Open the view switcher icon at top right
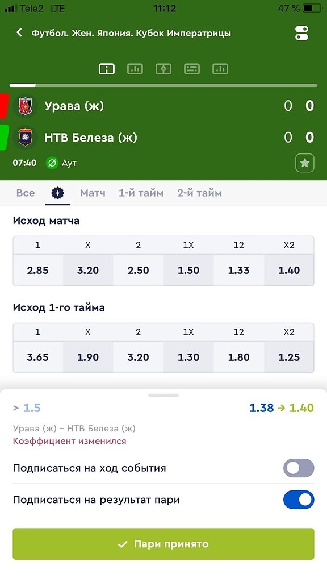Image resolution: width=327 pixels, height=582 pixels. click(x=301, y=33)
